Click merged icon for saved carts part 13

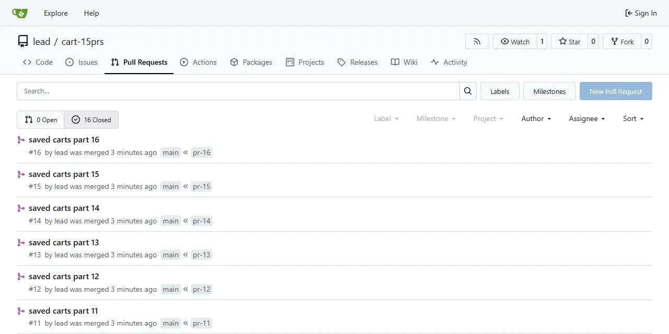click(21, 243)
